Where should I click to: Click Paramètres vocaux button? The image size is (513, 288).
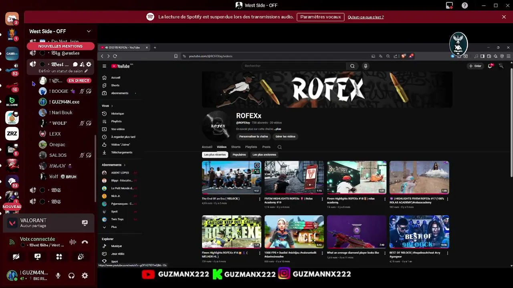(x=320, y=17)
